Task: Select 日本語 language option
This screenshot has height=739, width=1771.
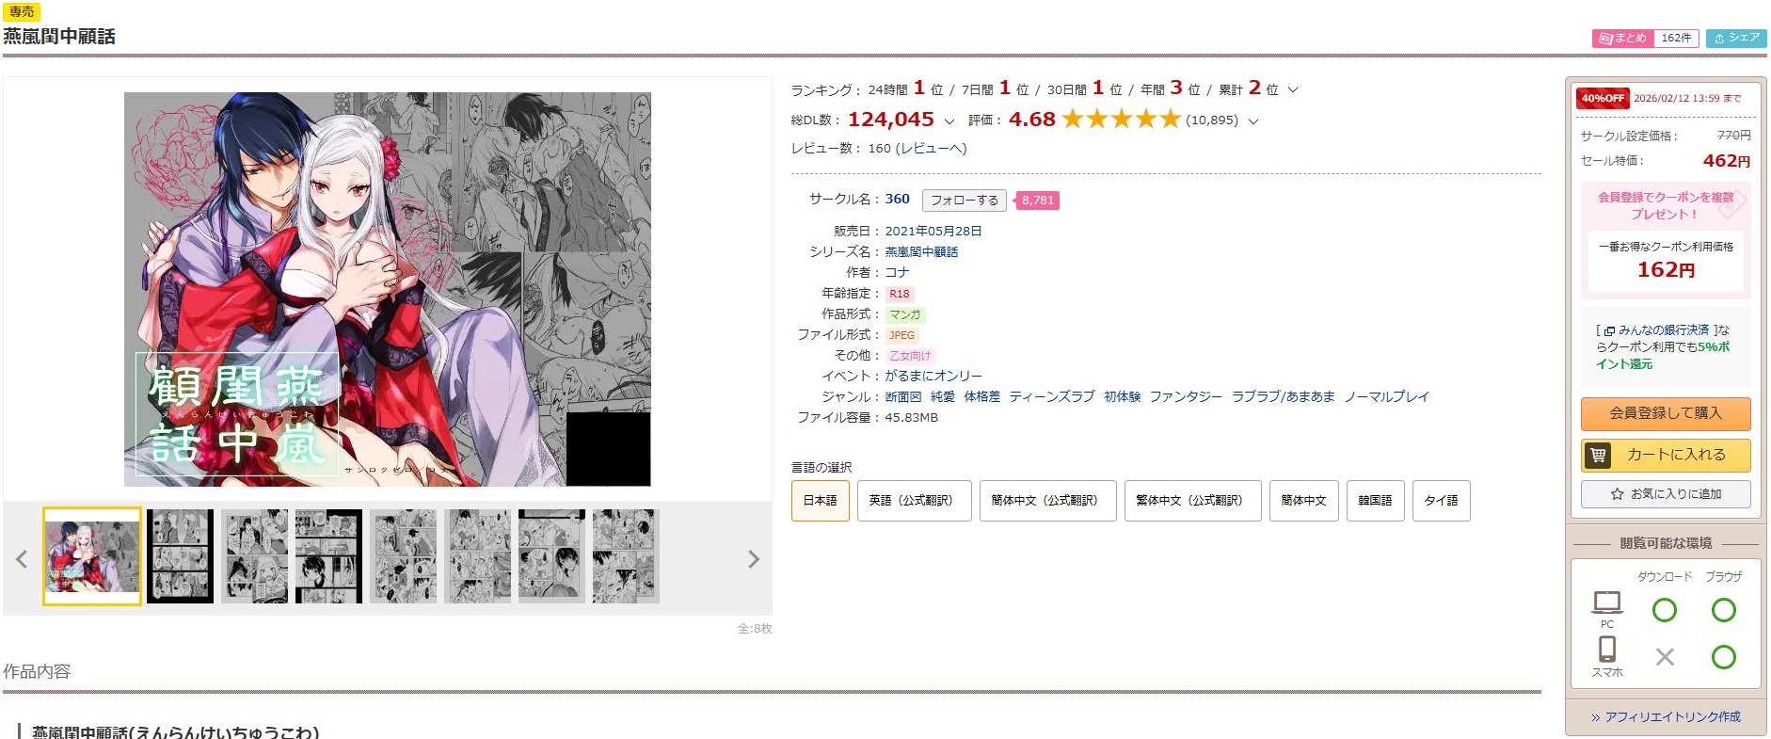Action: 821,501
